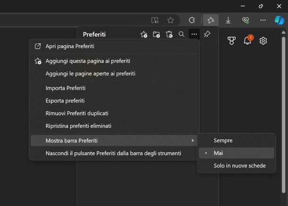
Task: Choose Ripristina preferiti eliminati
Action: pyautogui.click(x=114, y=126)
